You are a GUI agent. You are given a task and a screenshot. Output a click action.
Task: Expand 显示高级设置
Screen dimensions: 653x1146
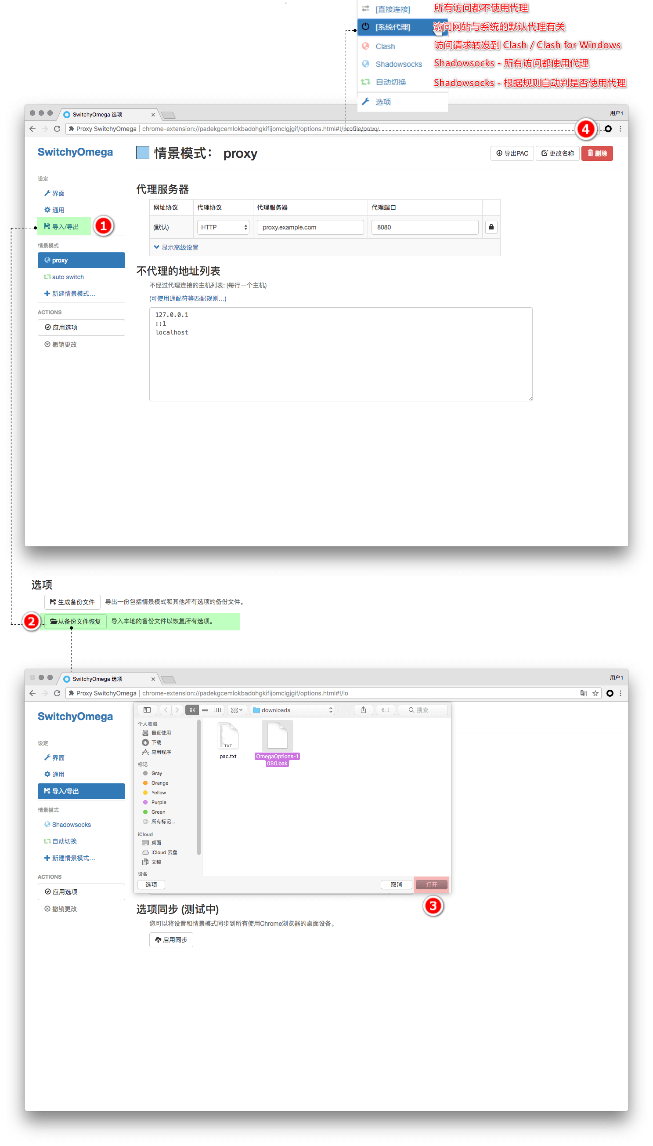pos(176,247)
